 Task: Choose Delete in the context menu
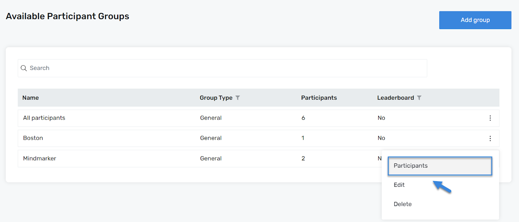tap(403, 204)
